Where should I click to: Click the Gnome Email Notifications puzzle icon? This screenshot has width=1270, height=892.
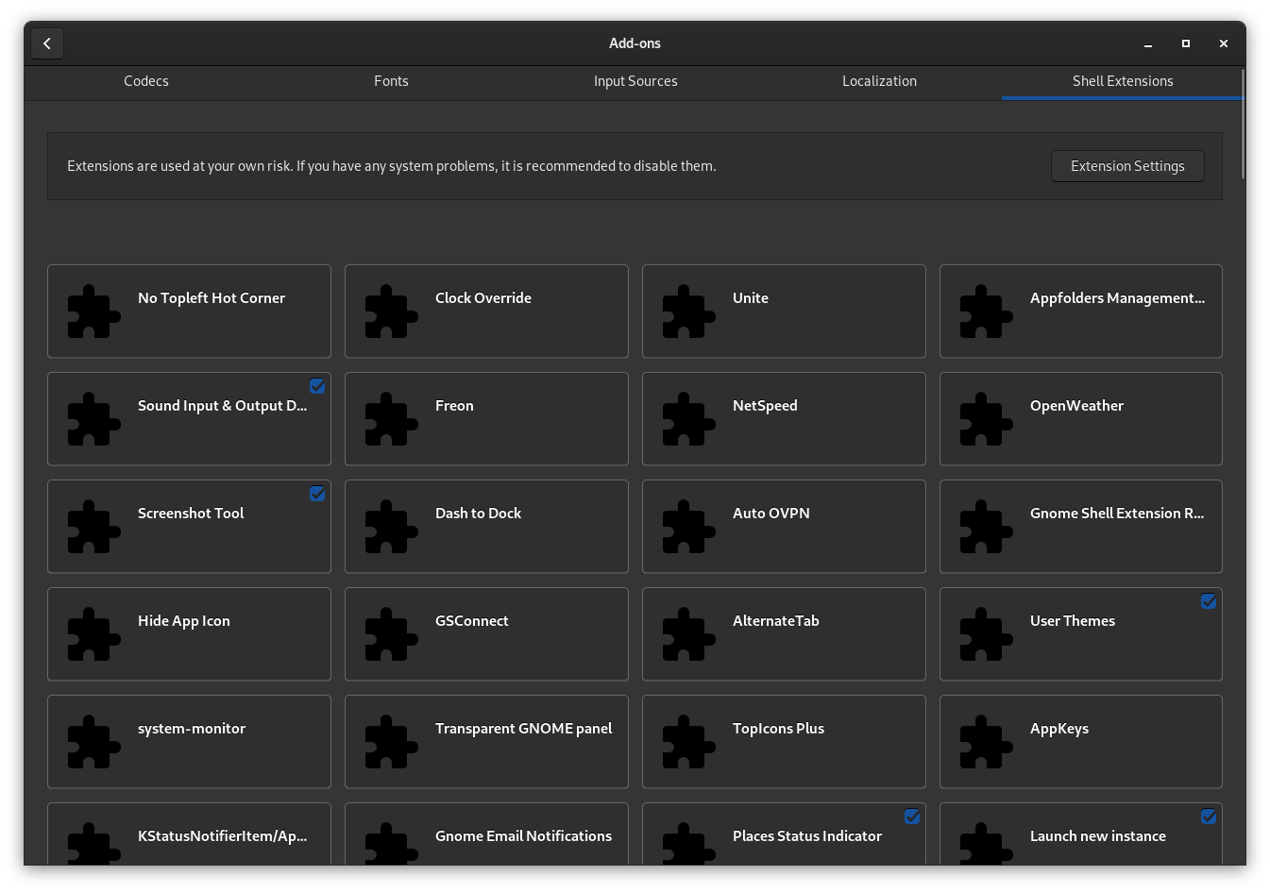coord(392,844)
